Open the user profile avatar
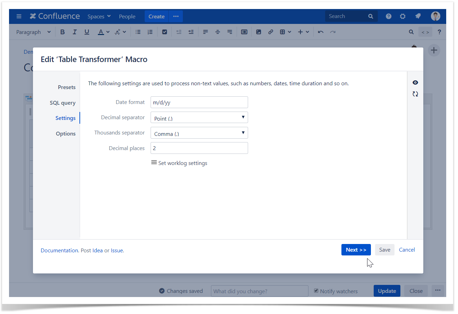Screen dimensions: 458x314 pyautogui.click(x=435, y=16)
